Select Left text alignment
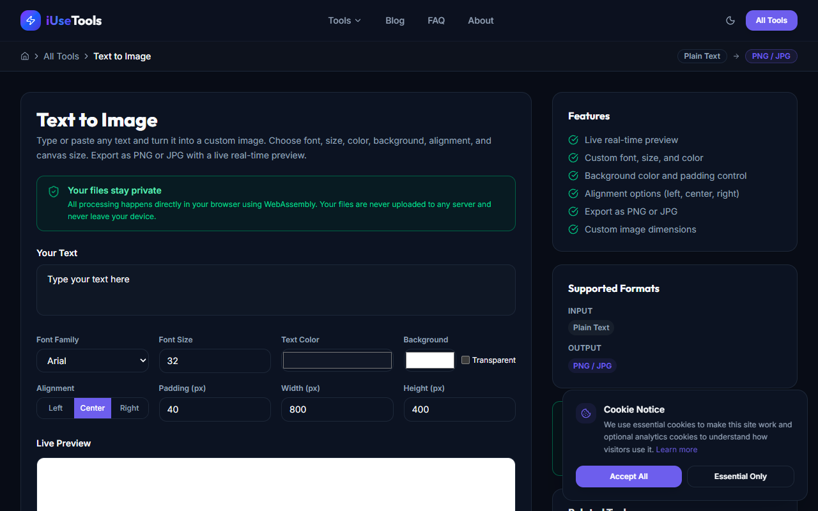 [x=55, y=408]
